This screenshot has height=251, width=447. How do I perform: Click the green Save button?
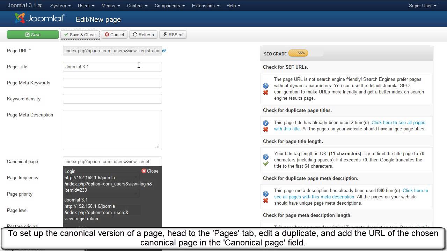tap(33, 35)
